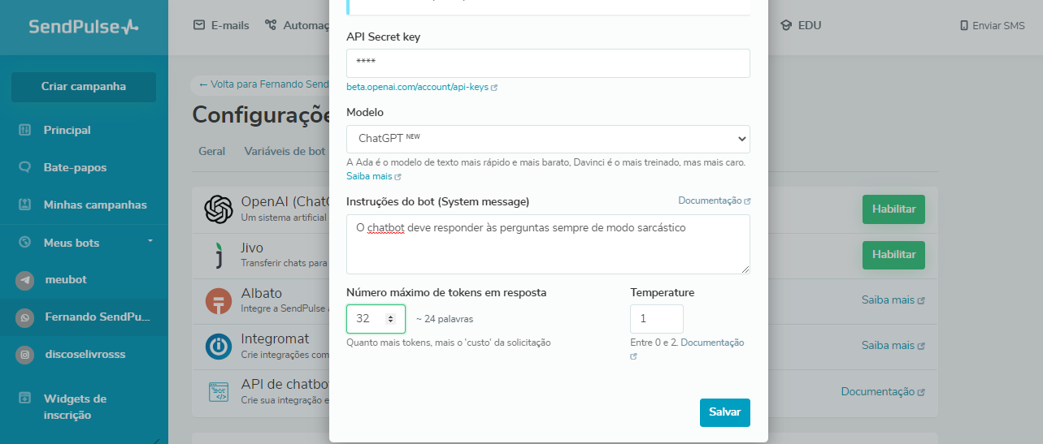
Task: Click the Salvar button
Action: click(x=724, y=412)
